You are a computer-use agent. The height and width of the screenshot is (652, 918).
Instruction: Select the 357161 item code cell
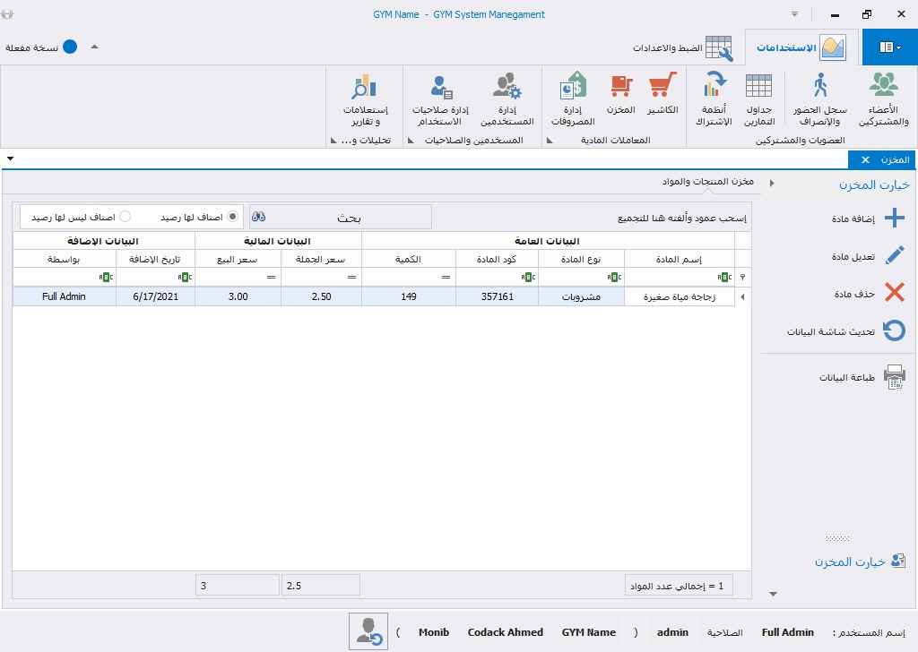(x=497, y=297)
